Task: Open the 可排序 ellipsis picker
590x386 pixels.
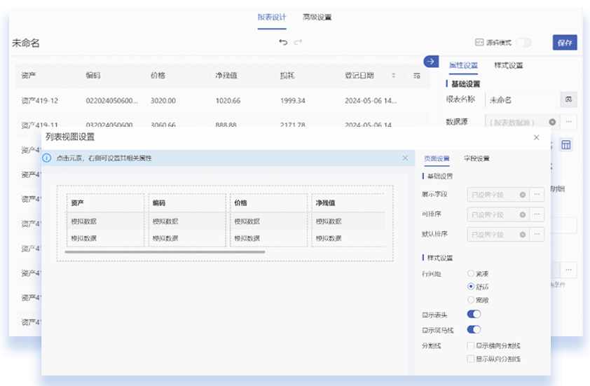Action: pyautogui.click(x=537, y=214)
